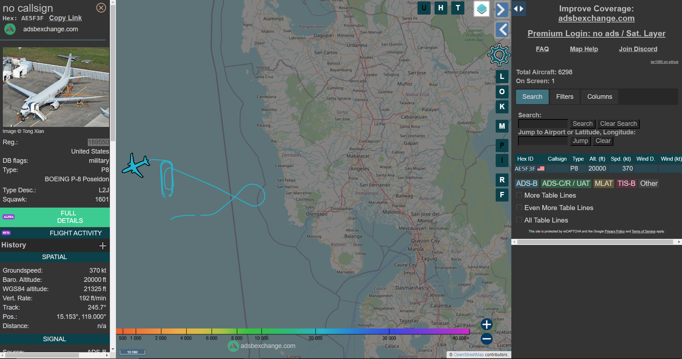Open FULL DETAILS section

(55, 217)
